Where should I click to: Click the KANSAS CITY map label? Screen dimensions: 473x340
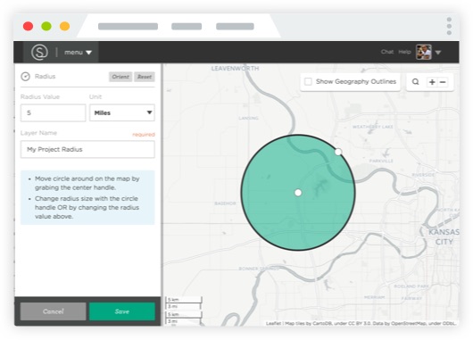tap(444, 236)
